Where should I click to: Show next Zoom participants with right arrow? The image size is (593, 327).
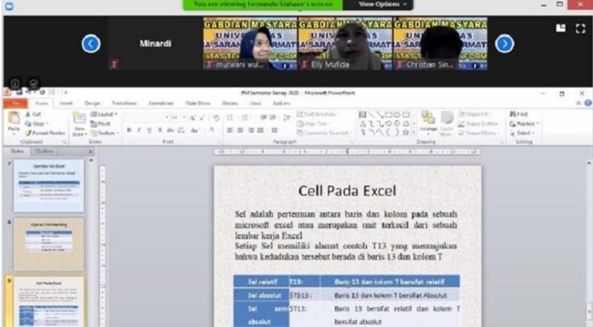click(x=504, y=44)
